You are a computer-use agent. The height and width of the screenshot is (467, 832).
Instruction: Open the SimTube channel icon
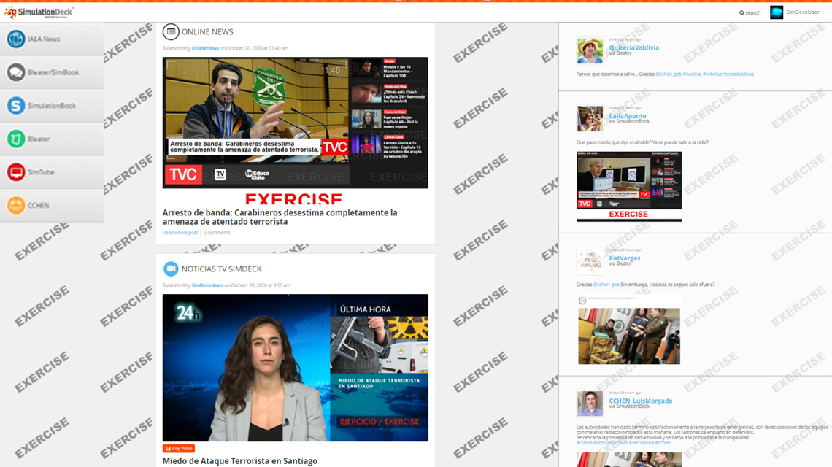click(x=16, y=172)
